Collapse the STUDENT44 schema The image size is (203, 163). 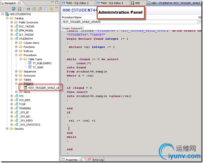pos(12,39)
